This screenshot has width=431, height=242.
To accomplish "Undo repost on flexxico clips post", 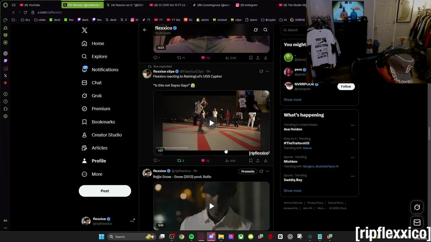I will click(x=180, y=161).
